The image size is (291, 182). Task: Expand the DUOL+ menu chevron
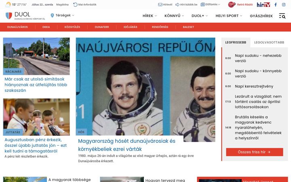pos(207,16)
